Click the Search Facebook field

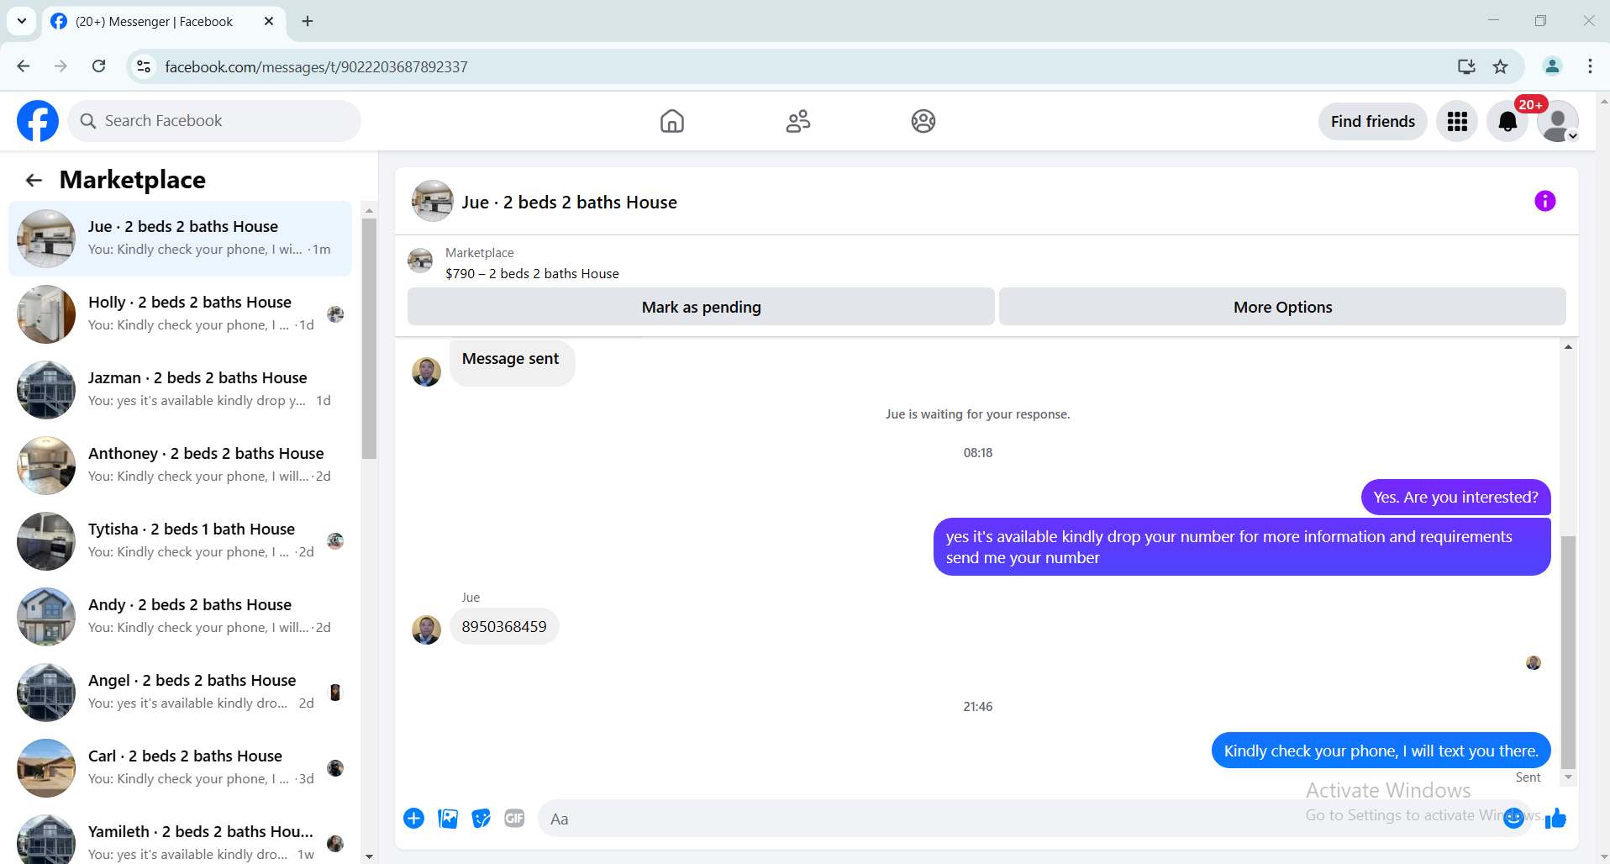[x=214, y=121]
